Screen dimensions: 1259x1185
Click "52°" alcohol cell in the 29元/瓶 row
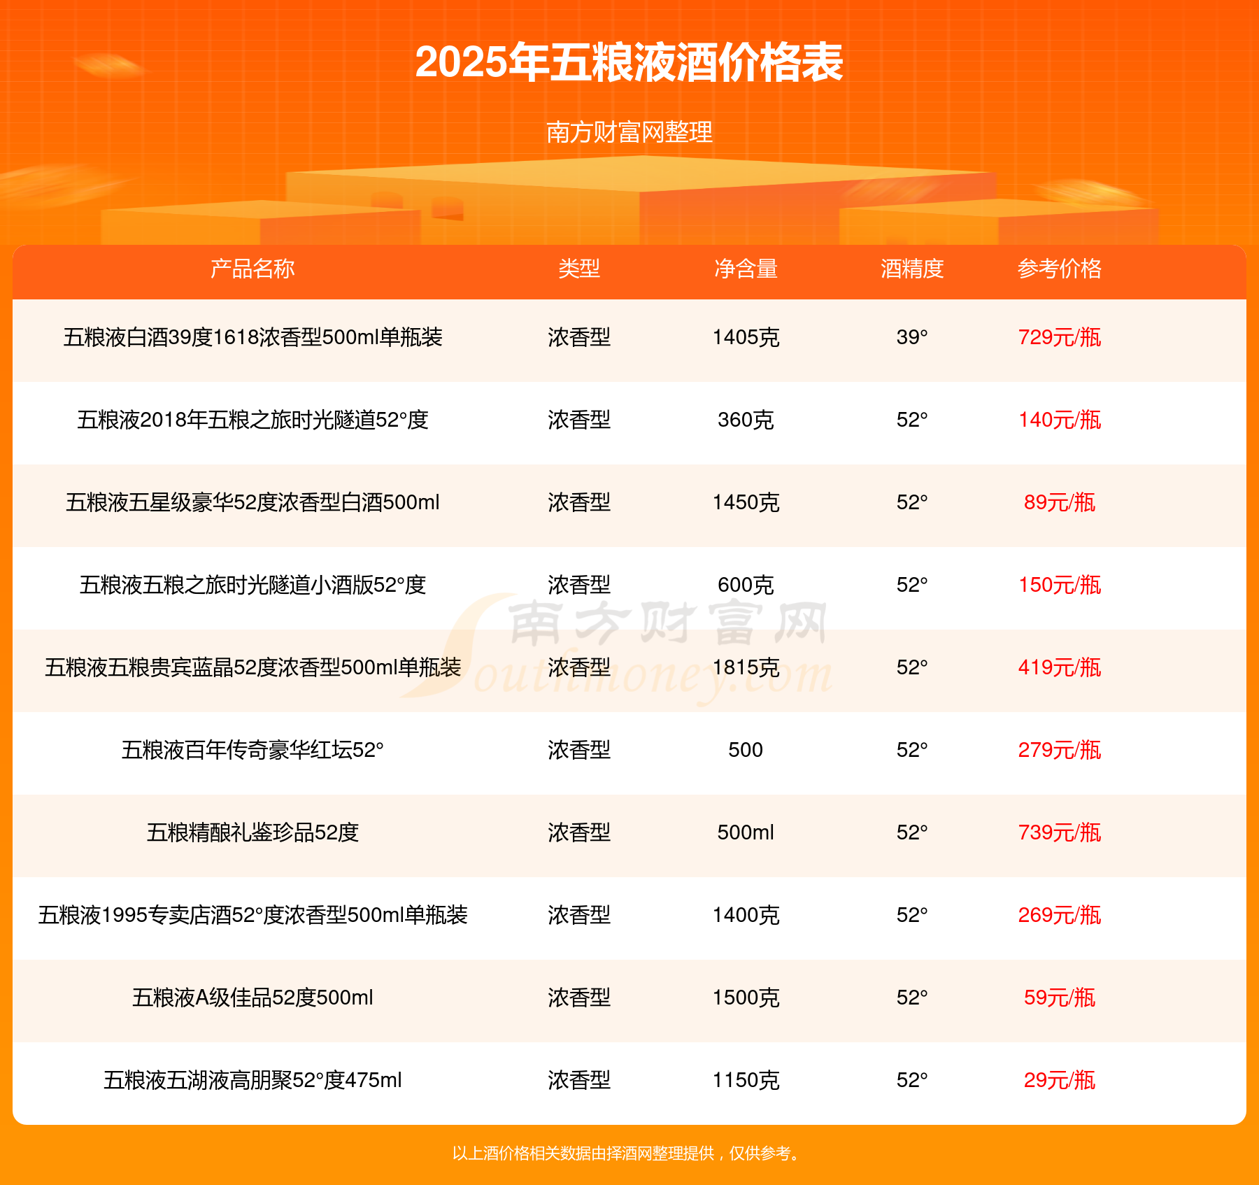point(912,1080)
